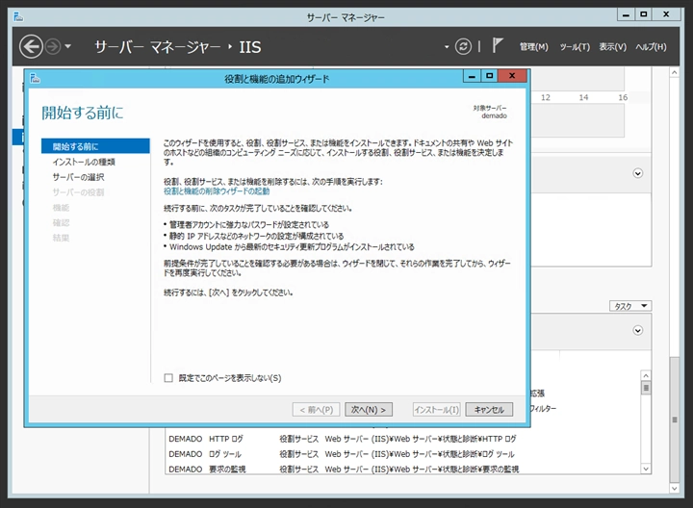The width and height of the screenshot is (693, 508).
Task: Minimize the Server Manager window
Action: click(x=626, y=14)
